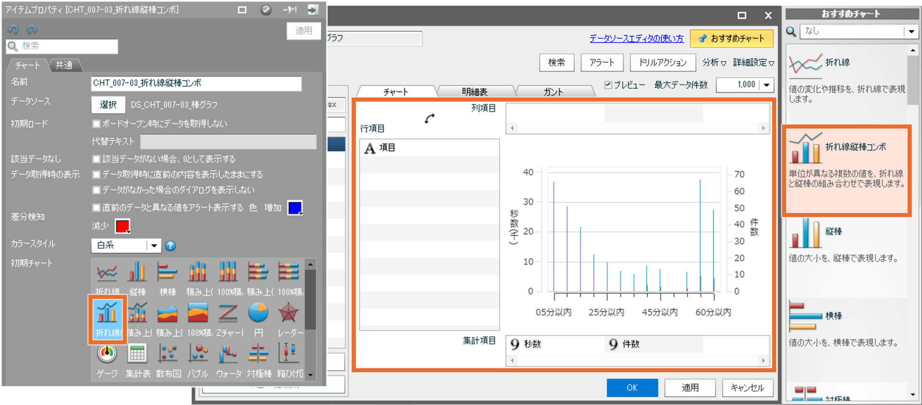The height and width of the screenshot is (405, 922).
Task: Click the swap rows and columns arrow icon
Action: 430,118
